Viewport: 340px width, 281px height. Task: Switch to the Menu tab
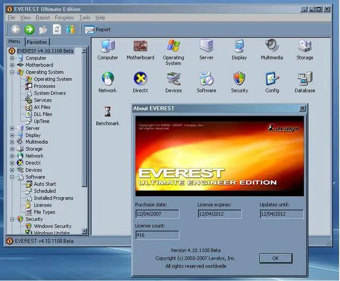[14, 41]
